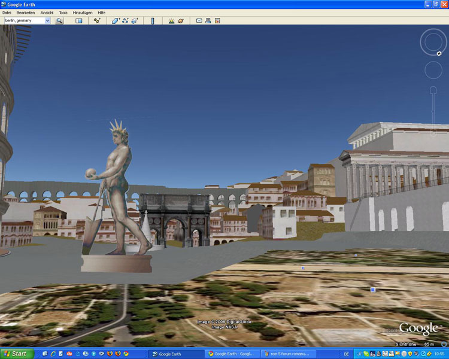Open the Bearbeiten menu
The image size is (449, 359).
[26, 13]
